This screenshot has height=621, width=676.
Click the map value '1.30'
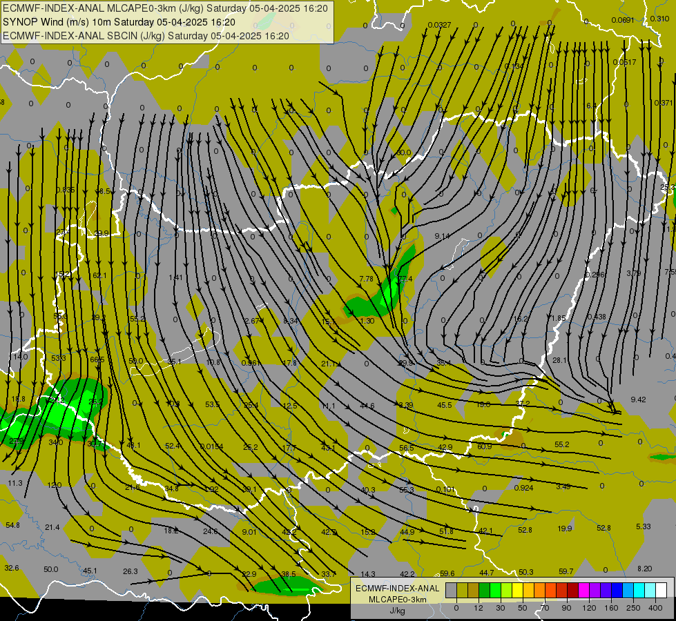tap(367, 321)
